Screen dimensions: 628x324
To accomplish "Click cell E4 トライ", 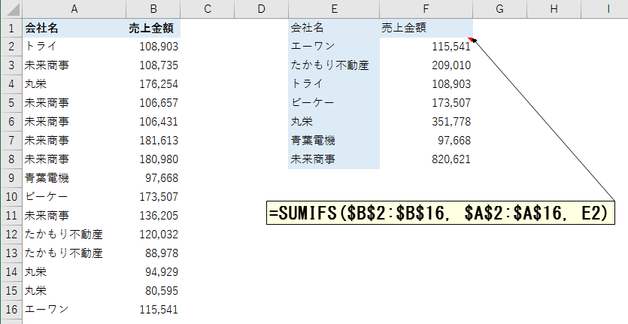I will click(x=334, y=84).
